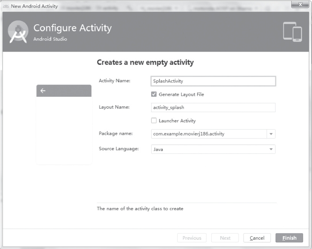Expand the Package name dropdown arrow

tap(271, 134)
